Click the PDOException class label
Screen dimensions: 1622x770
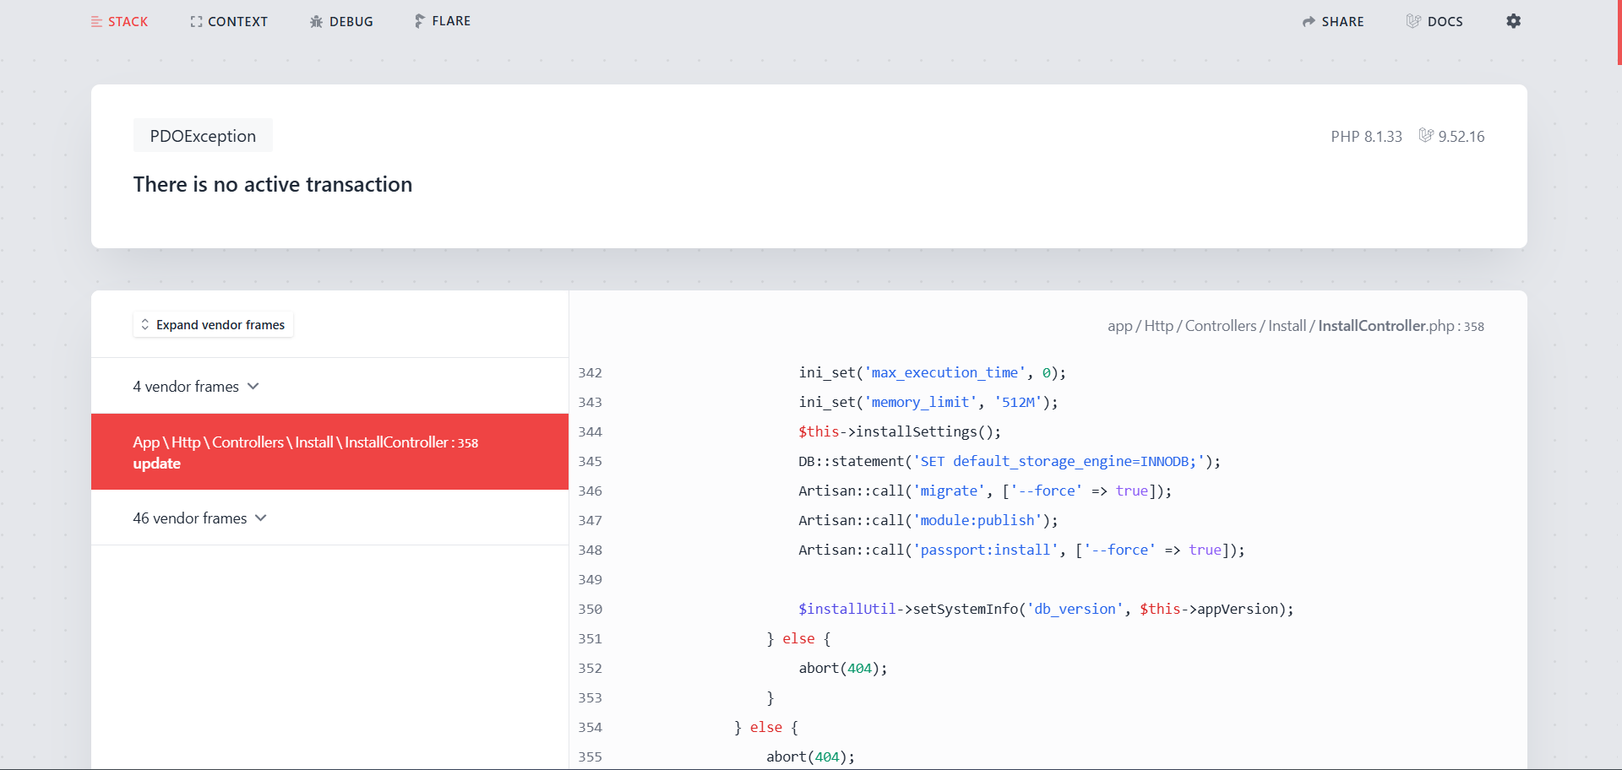203,136
